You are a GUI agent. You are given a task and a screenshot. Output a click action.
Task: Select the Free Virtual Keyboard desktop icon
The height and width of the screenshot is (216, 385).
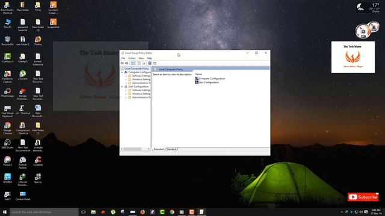(x=7, y=111)
